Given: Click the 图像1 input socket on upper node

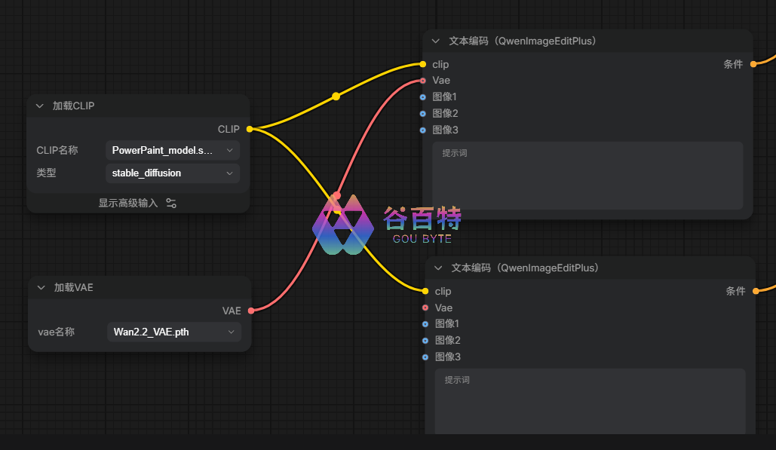Looking at the screenshot, I should pyautogui.click(x=422, y=97).
